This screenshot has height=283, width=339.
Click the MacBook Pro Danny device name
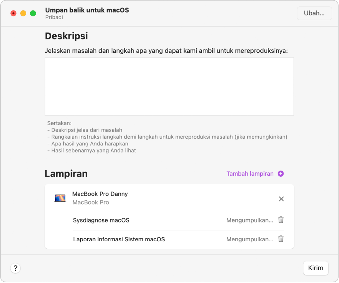tap(100, 194)
